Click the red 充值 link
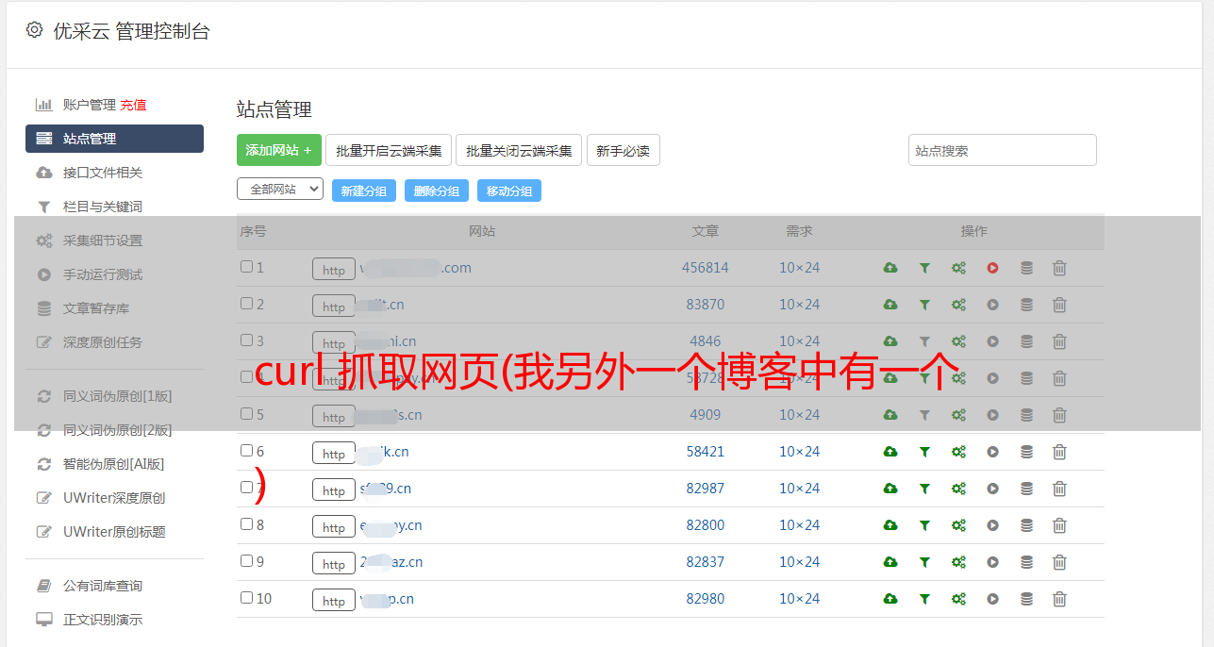This screenshot has width=1214, height=647. click(x=133, y=105)
